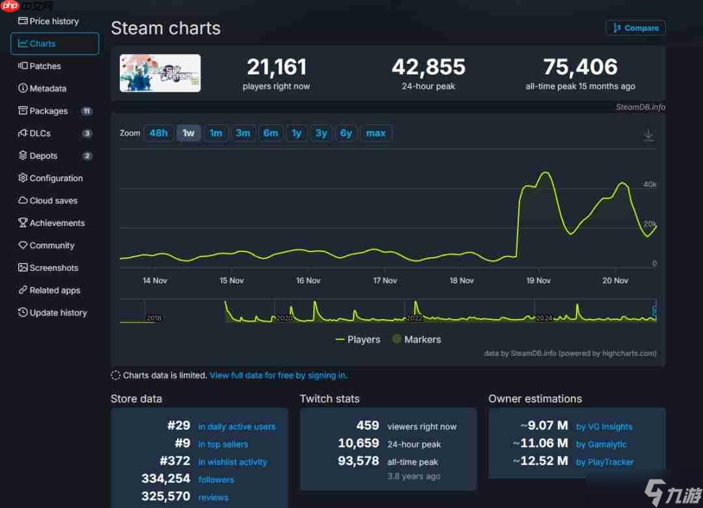Click the chart download icon
The height and width of the screenshot is (508, 703).
point(648,135)
